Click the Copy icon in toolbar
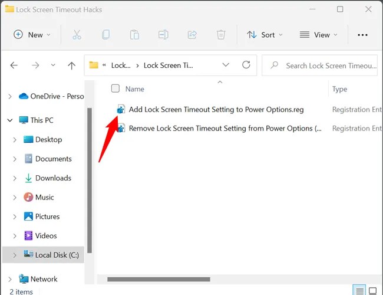Viewport: 383px width, 295px height. click(x=105, y=35)
